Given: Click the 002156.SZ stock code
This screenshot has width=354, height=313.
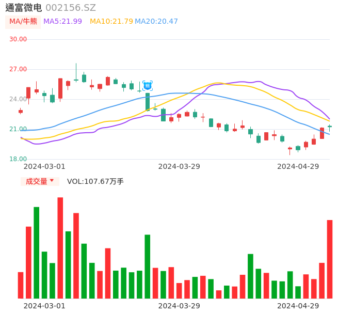Looking at the screenshot, I should click(71, 8).
